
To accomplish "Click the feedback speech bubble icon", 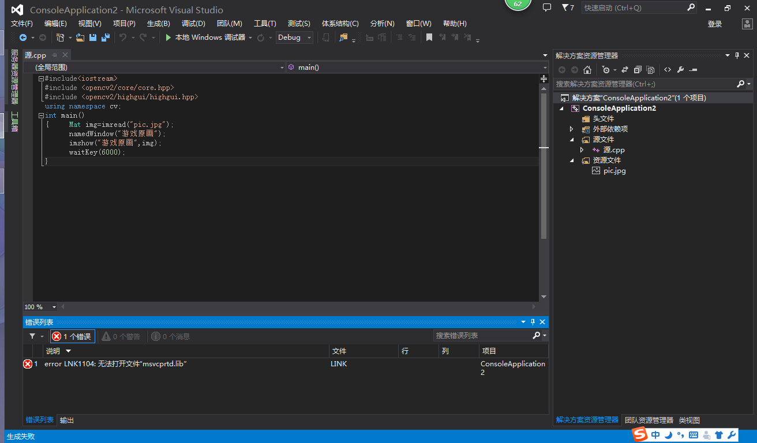I will tap(547, 7).
